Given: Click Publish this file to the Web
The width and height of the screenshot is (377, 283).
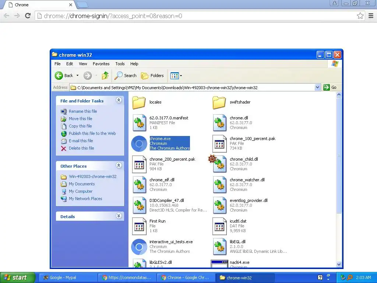Looking at the screenshot, I should (92, 133).
